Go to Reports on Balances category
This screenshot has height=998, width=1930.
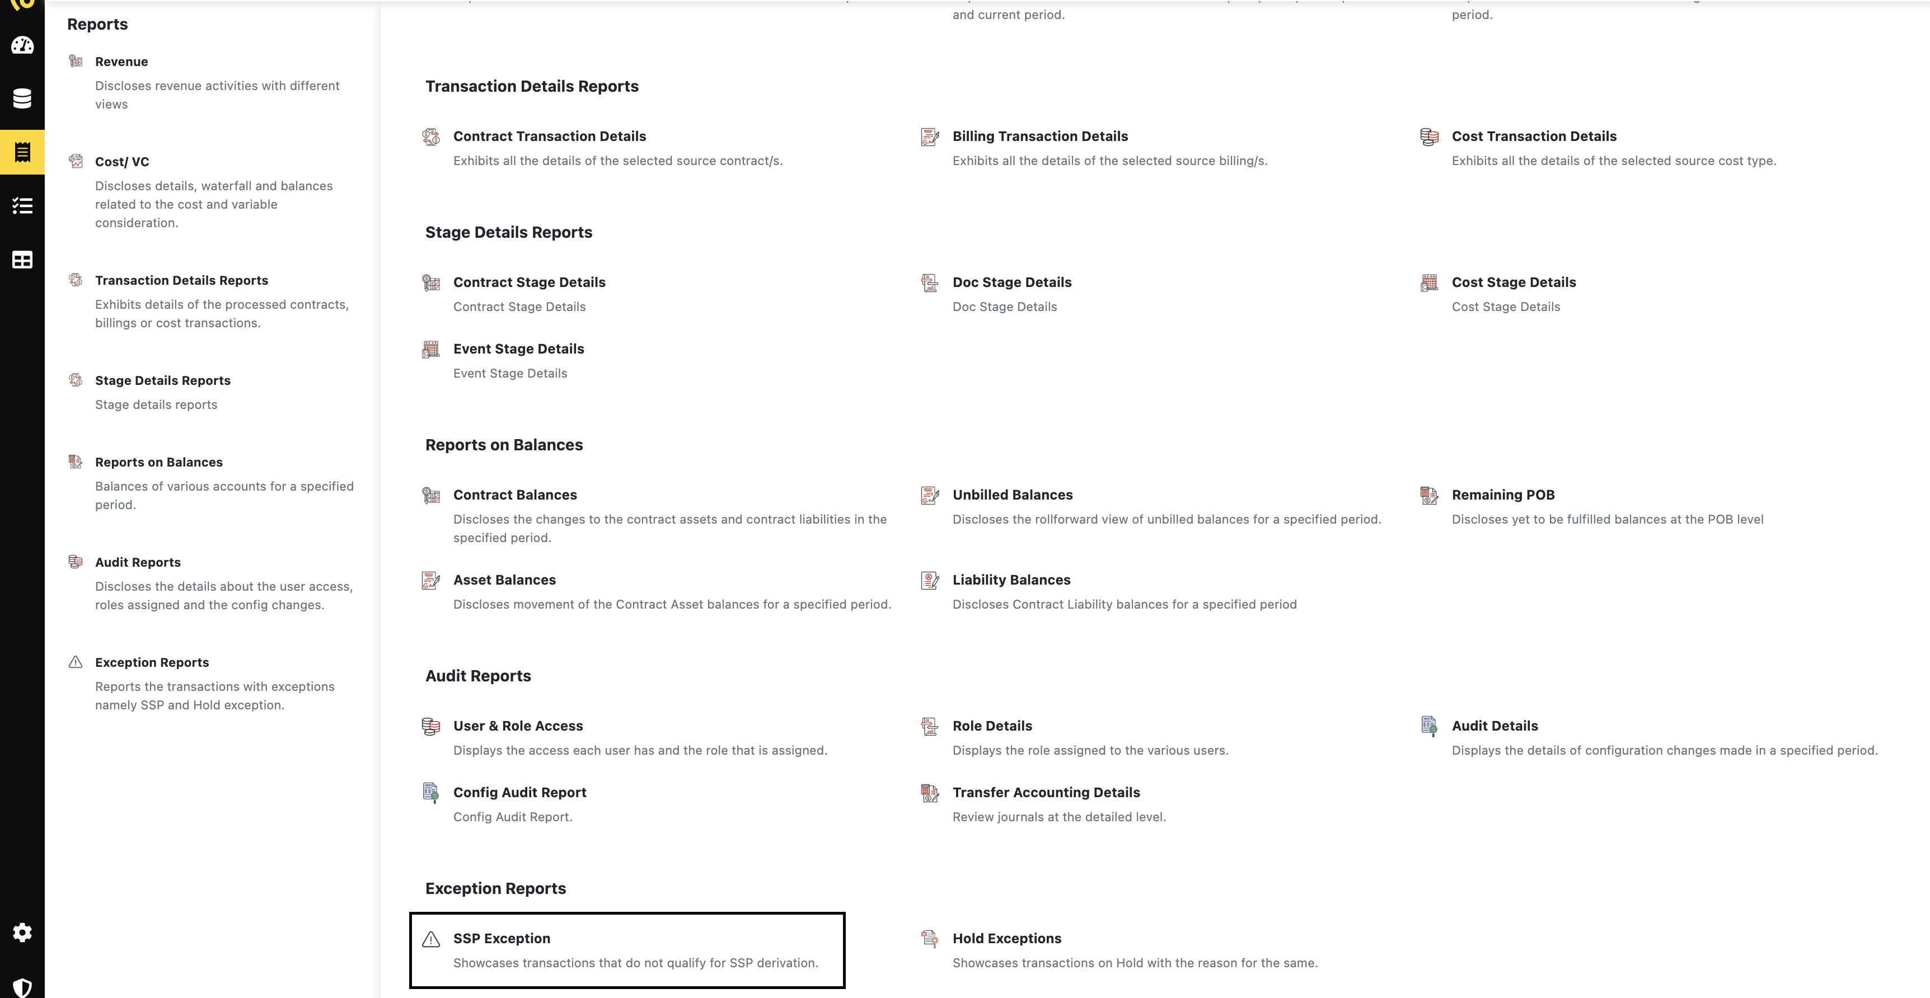(159, 462)
